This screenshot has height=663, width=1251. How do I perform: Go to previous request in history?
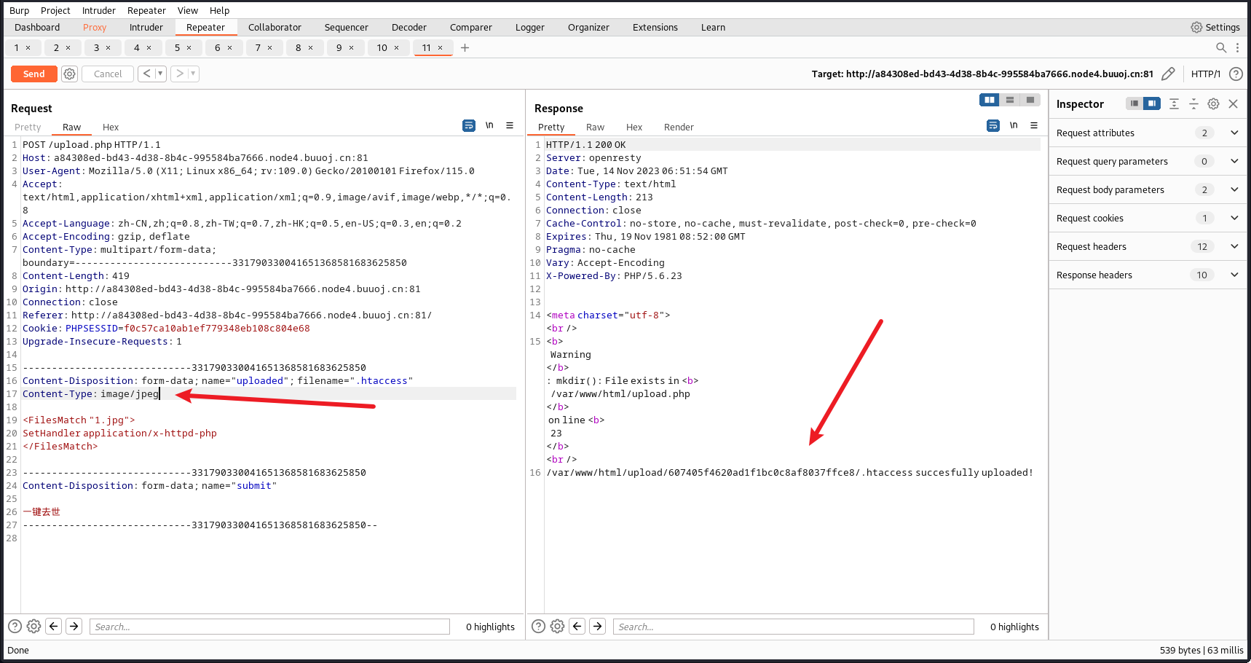pyautogui.click(x=146, y=74)
